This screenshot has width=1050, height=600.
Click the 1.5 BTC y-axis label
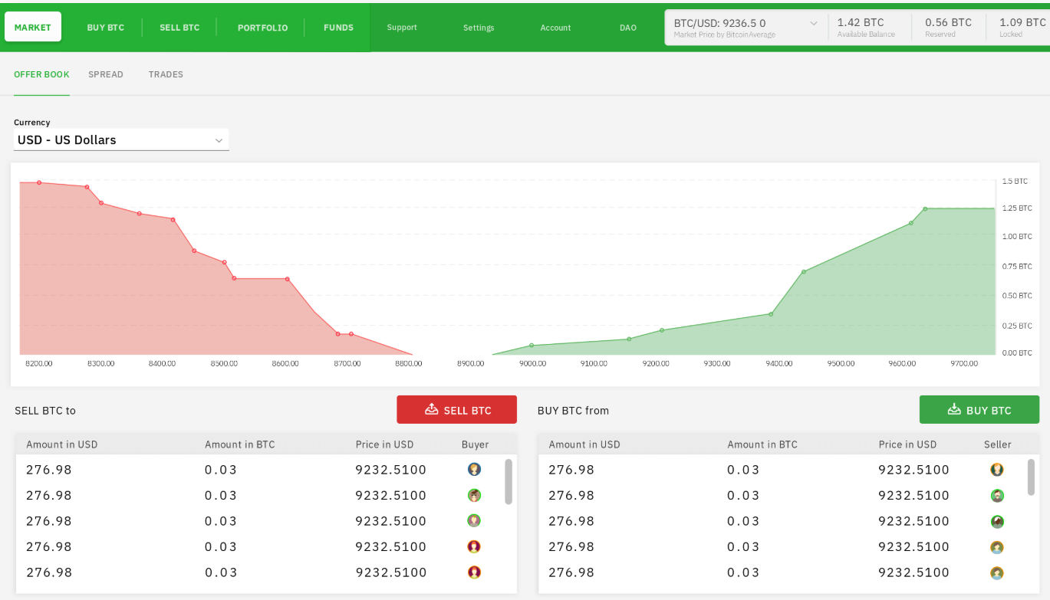(x=1015, y=181)
